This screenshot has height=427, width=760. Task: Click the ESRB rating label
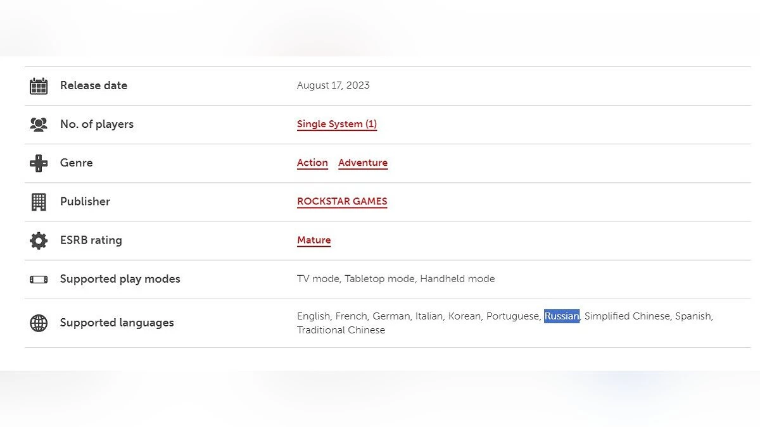[x=91, y=240]
